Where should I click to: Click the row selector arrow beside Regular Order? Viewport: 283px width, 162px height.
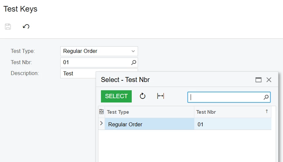tap(101, 124)
